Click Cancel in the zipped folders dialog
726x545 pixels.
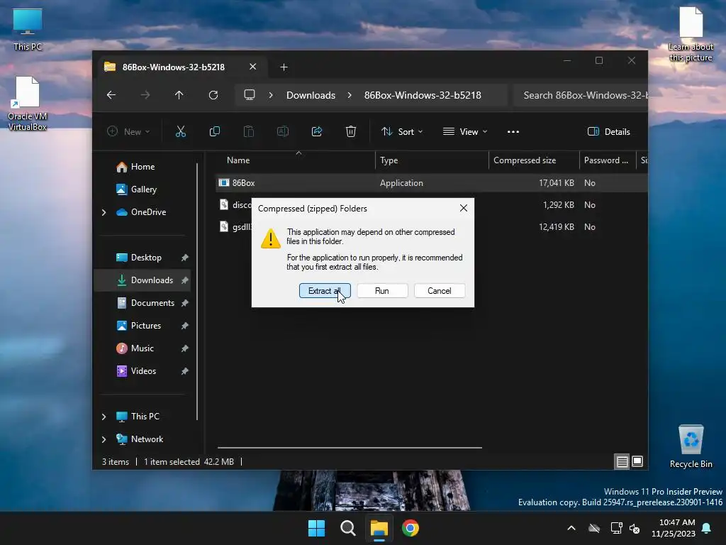click(x=440, y=291)
